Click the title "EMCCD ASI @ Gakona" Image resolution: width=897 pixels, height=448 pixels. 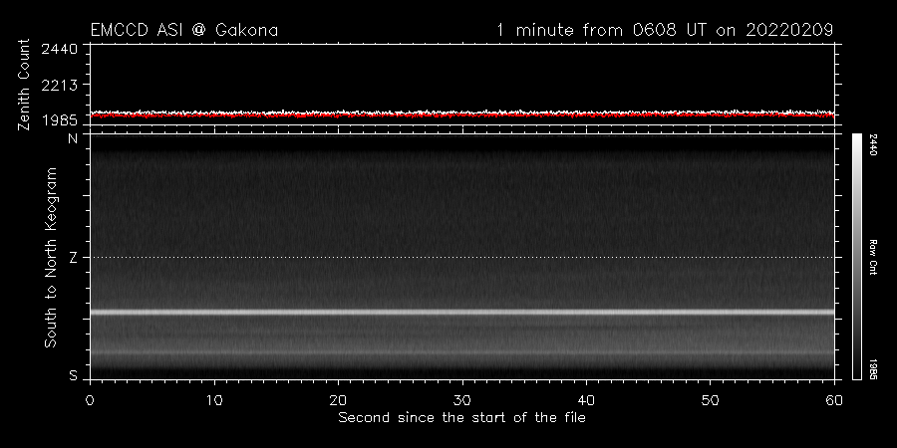click(184, 30)
